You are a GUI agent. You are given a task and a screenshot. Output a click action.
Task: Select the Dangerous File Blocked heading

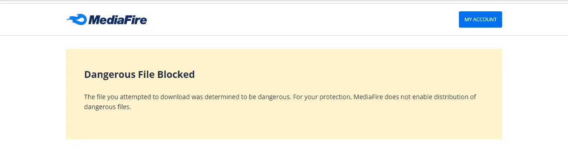[x=140, y=75]
